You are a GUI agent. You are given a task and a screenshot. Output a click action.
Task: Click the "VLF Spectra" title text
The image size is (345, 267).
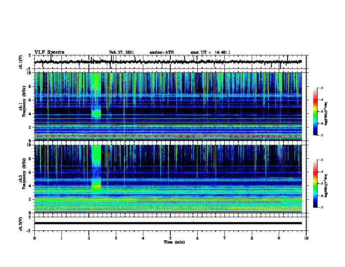pos(49,52)
